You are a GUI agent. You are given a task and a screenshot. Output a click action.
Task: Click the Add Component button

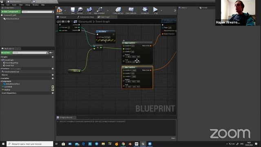pyautogui.click(x=11, y=12)
